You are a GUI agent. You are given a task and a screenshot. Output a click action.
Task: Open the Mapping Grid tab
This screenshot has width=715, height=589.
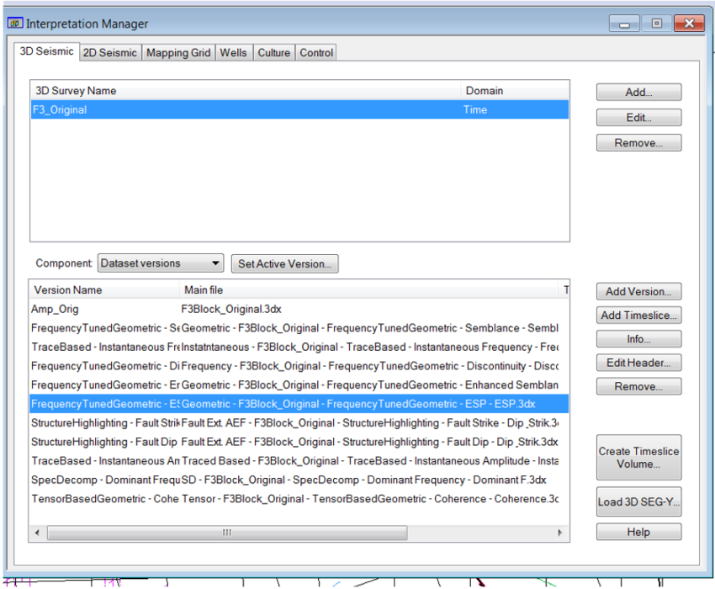[177, 51]
